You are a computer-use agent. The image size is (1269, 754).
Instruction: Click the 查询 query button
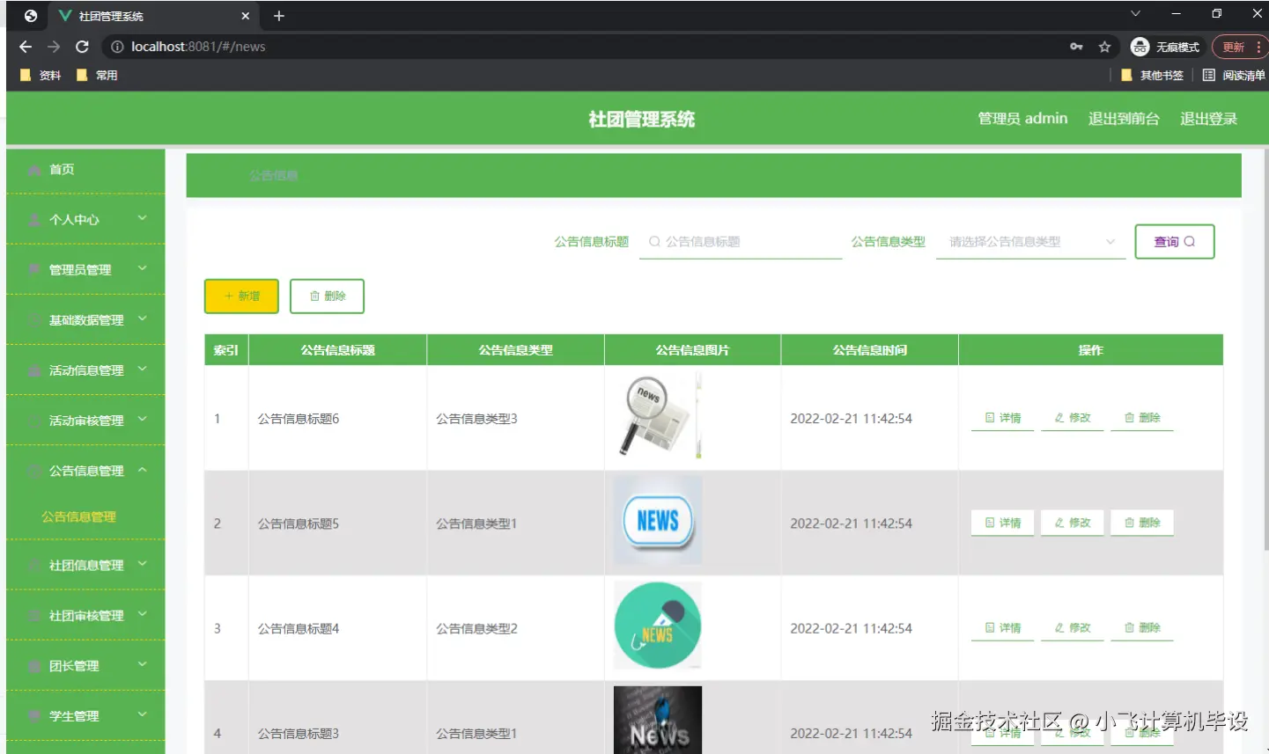tap(1175, 241)
